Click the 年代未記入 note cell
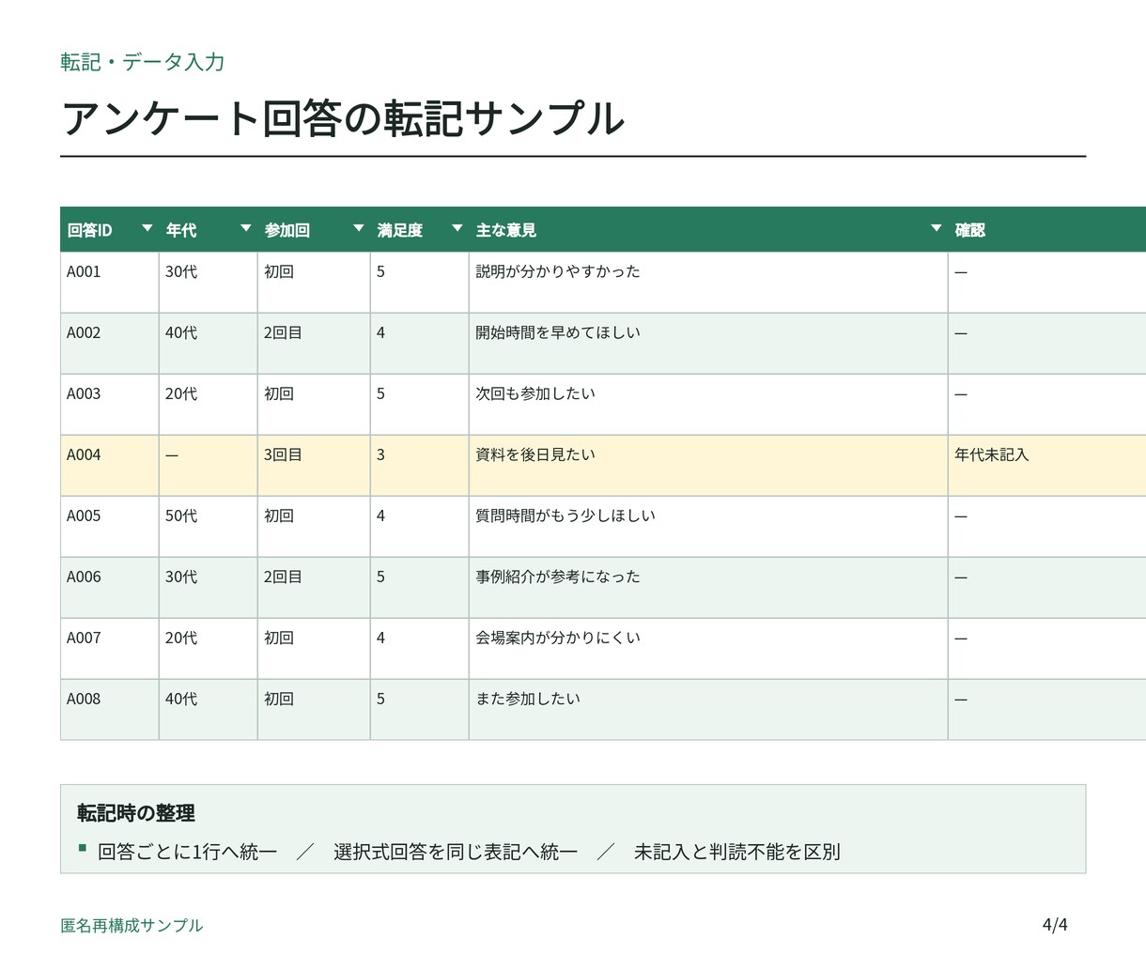 pos(1046,466)
